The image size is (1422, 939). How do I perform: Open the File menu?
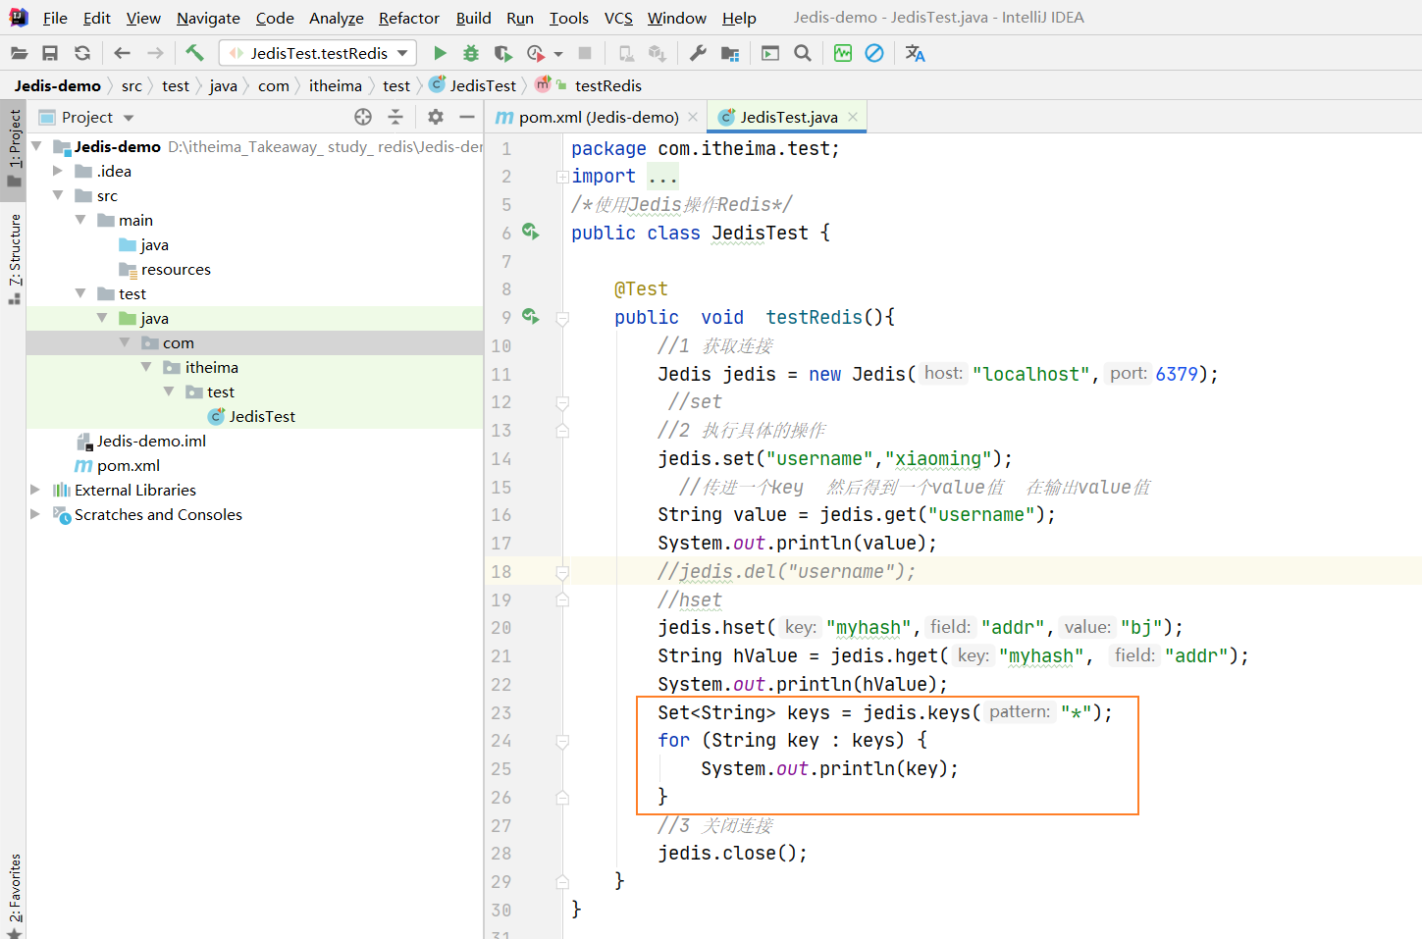55,18
